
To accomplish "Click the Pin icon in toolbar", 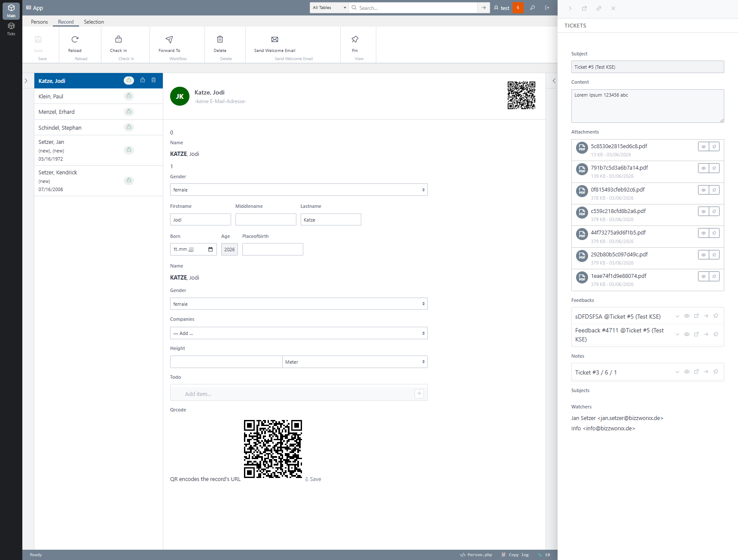I will (x=355, y=40).
